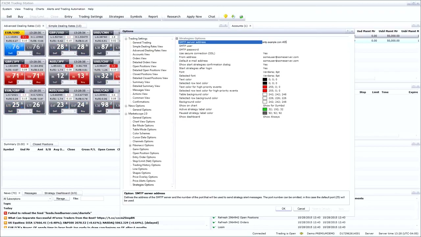Switch to the Messages tab
The width and height of the screenshot is (421, 237).
point(30,193)
